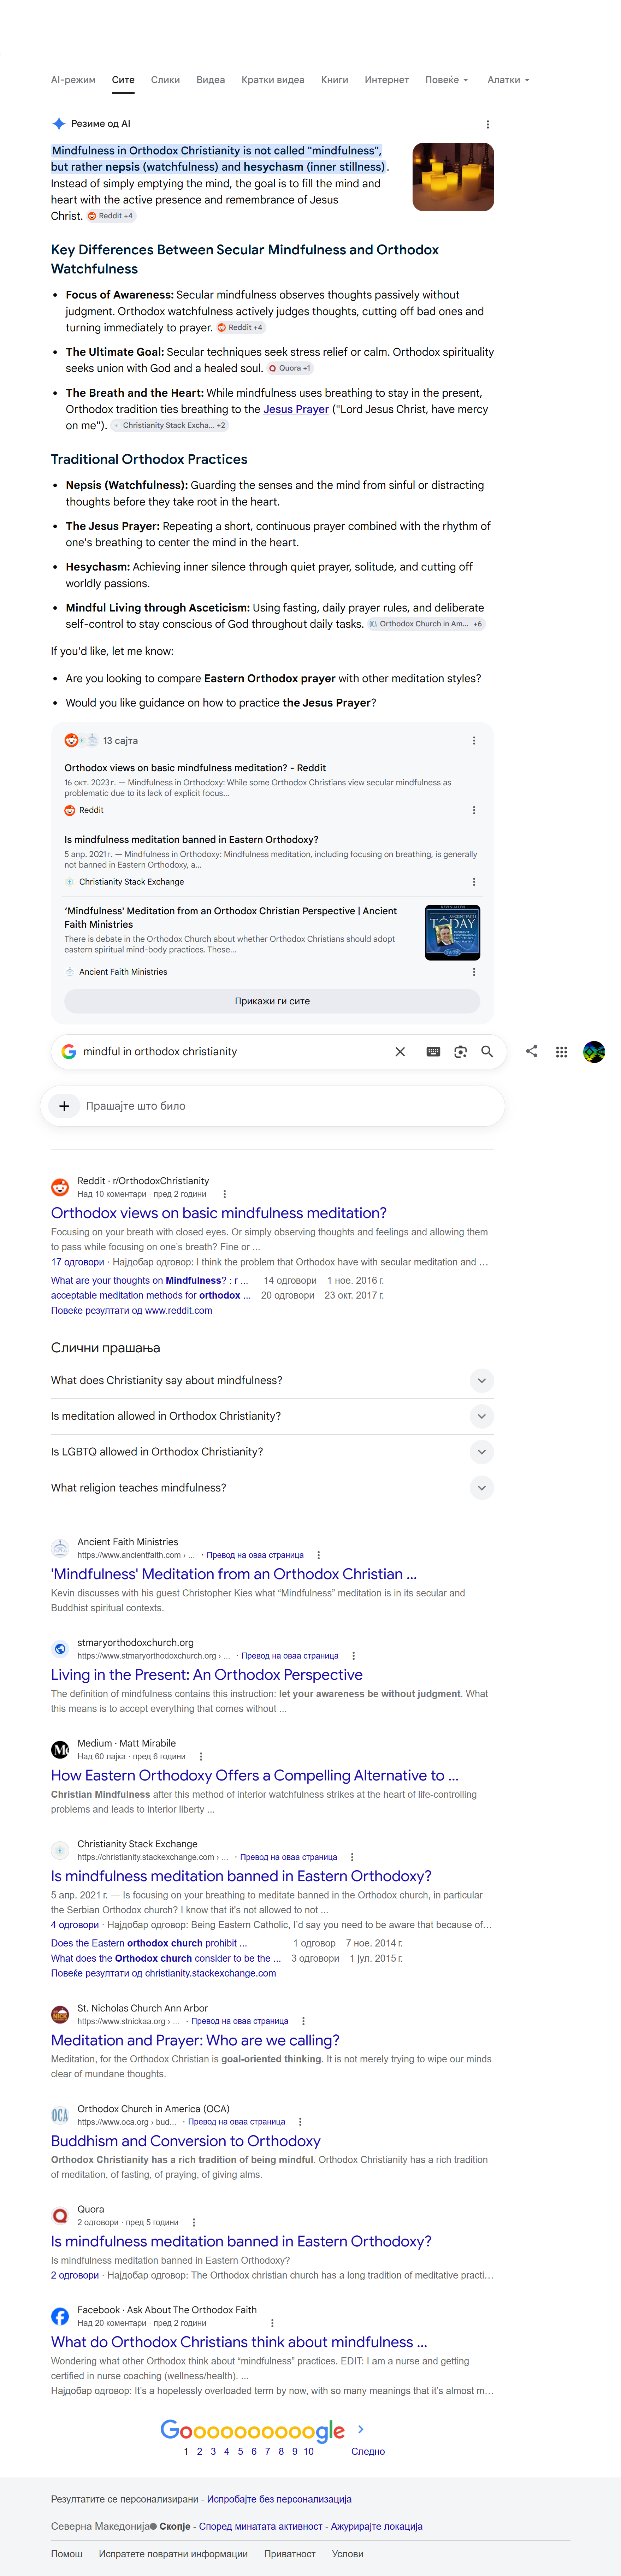This screenshot has width=621, height=2576.
Task: Click the candles thumbnail image
Action: pos(453,177)
